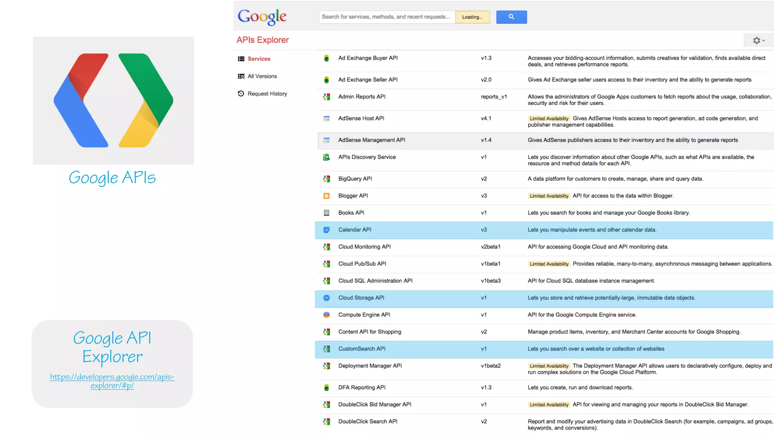Click the DoubleClick Search API icon
The width and height of the screenshot is (774, 435).
coord(327,422)
